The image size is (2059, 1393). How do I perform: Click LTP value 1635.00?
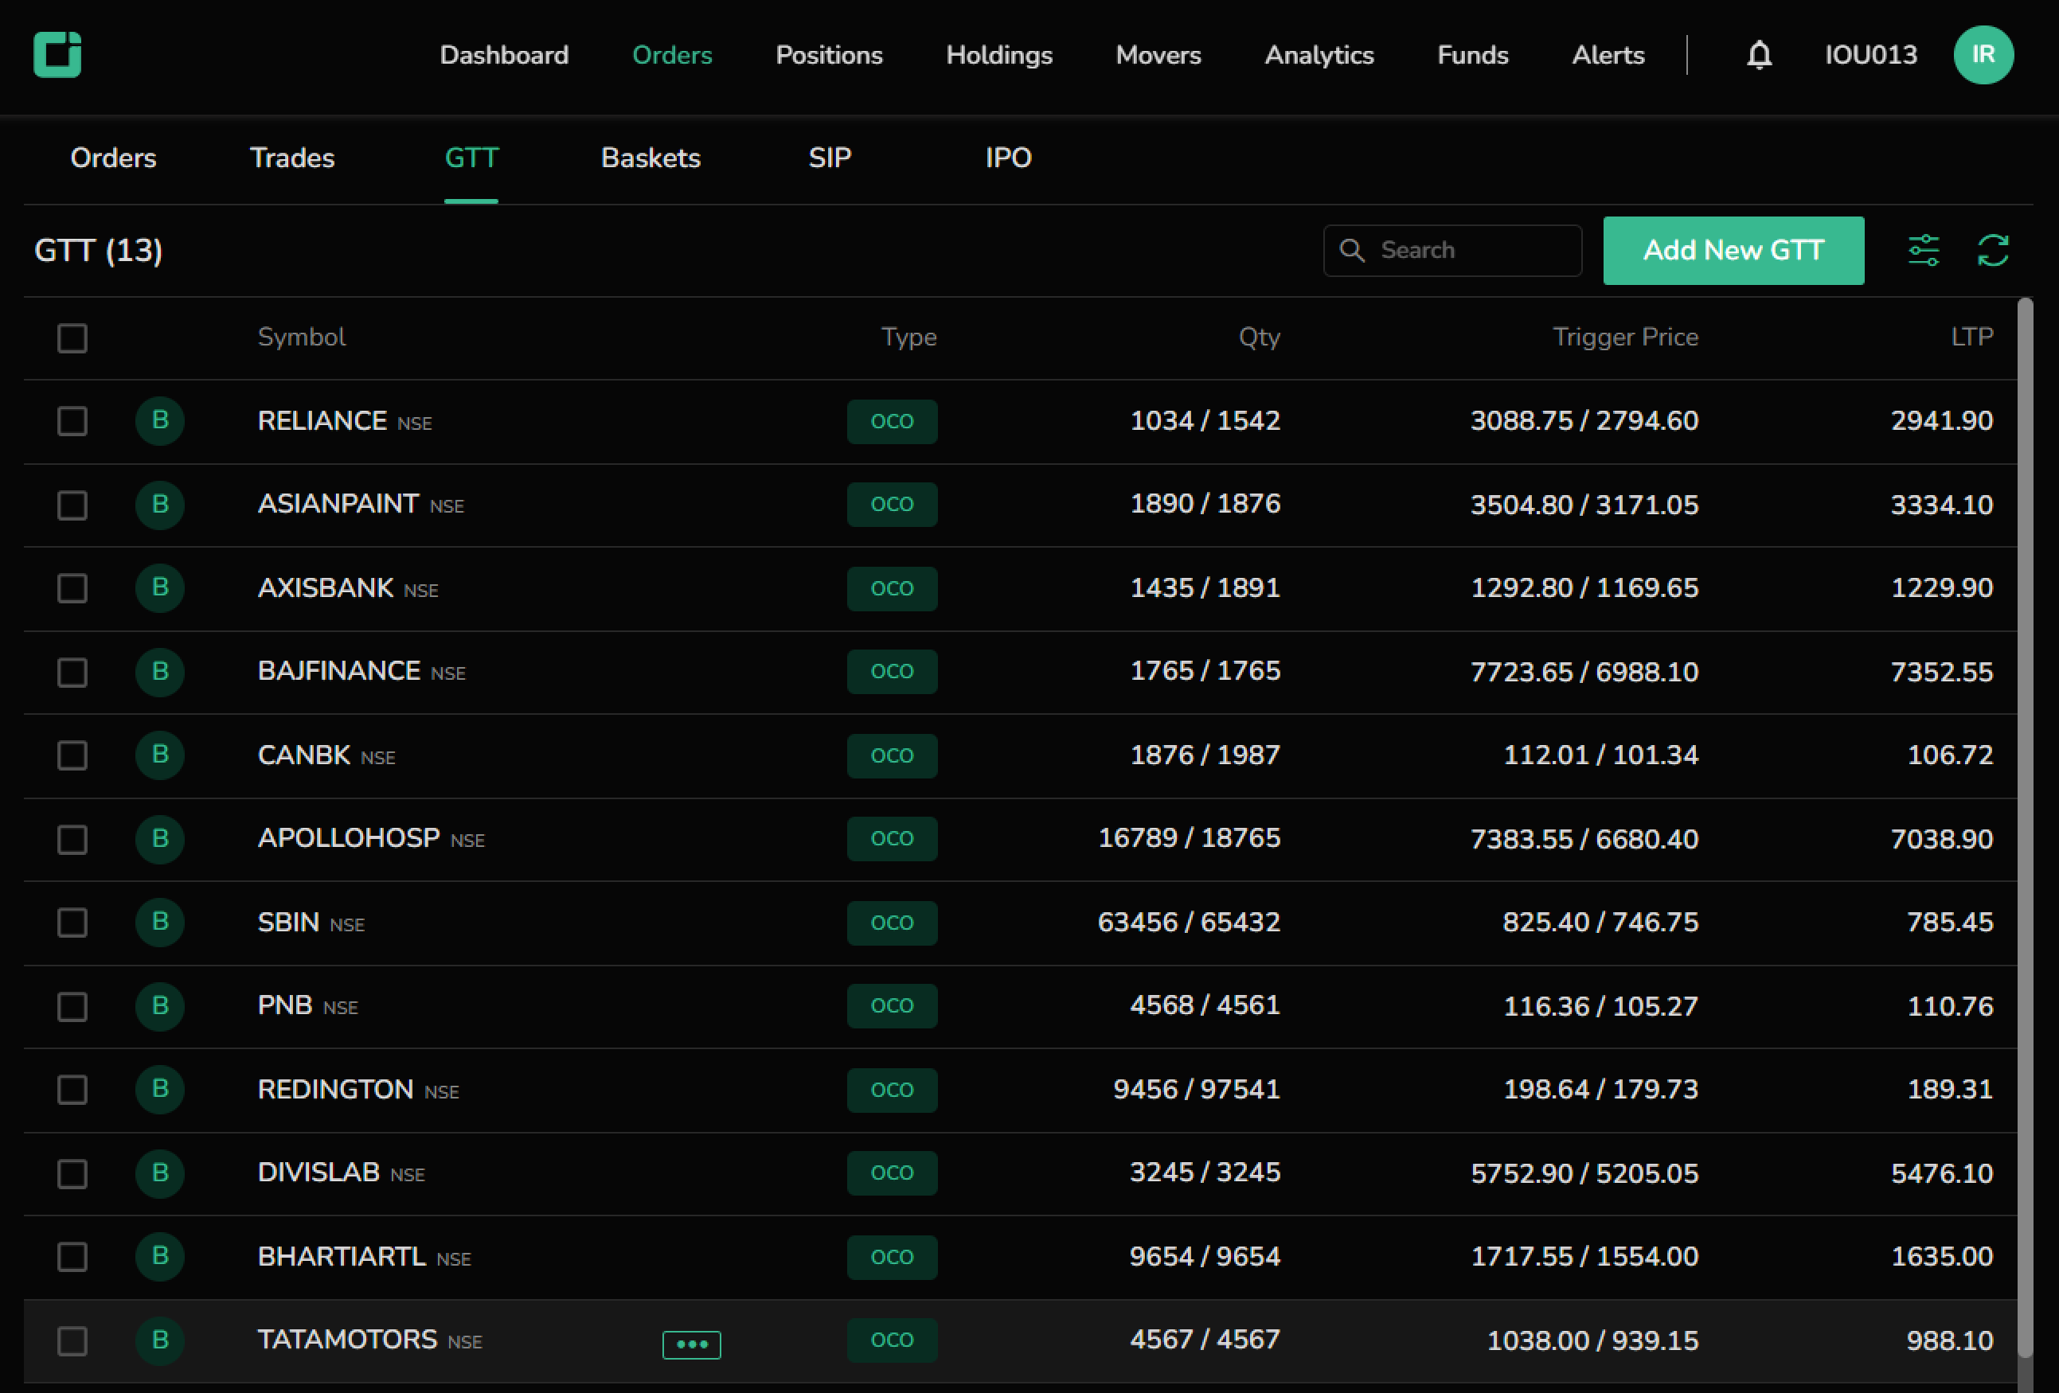(1941, 1257)
